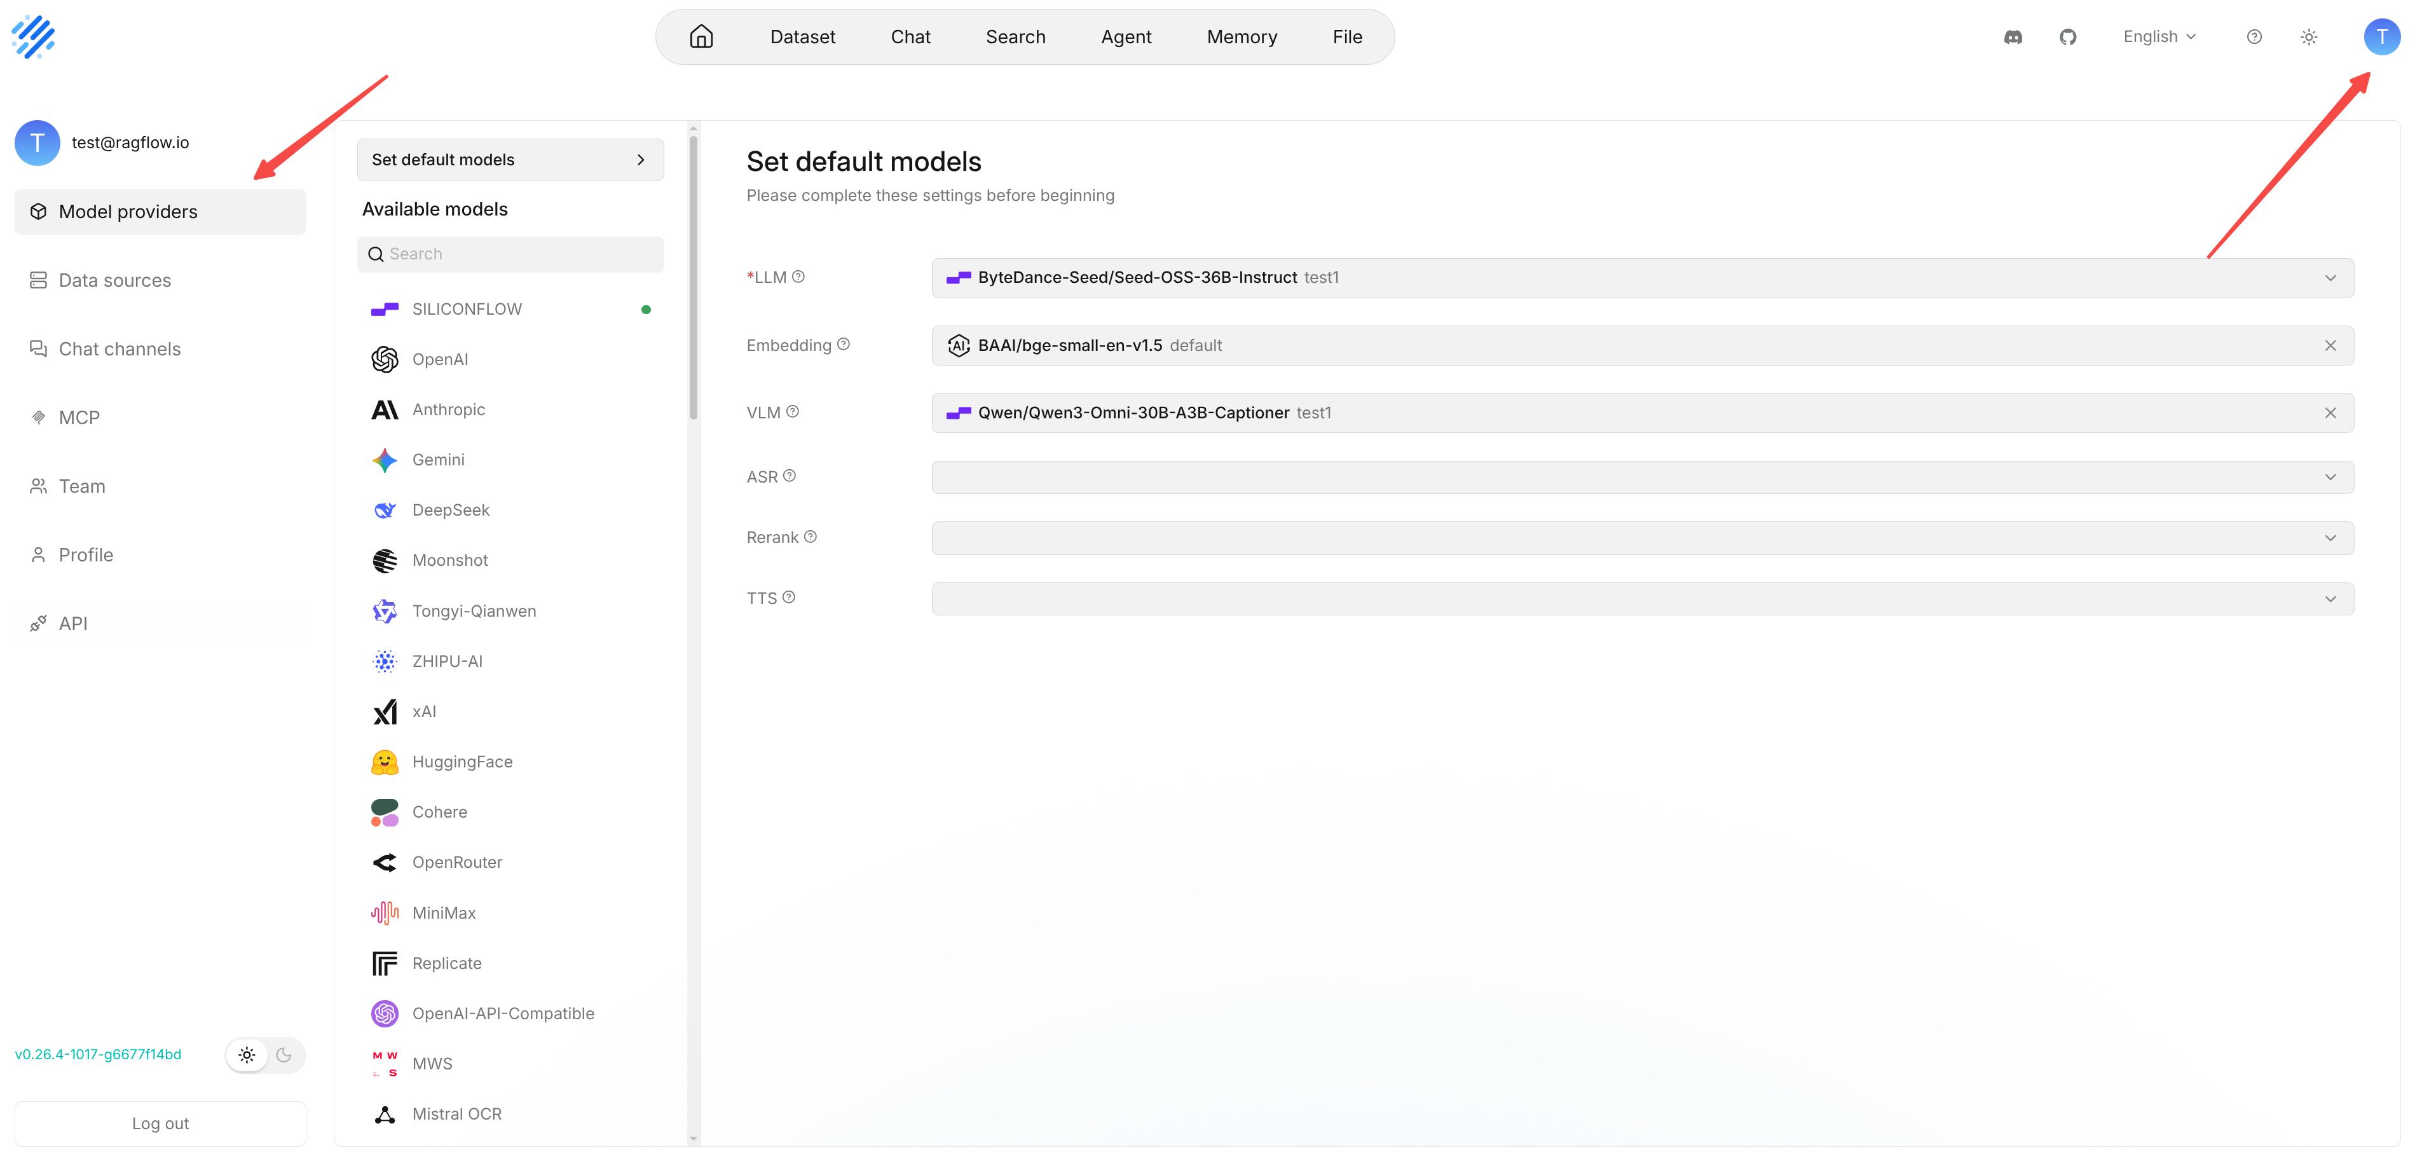Expand Set default models panel entry
The image size is (2415, 1159).
[x=510, y=160]
